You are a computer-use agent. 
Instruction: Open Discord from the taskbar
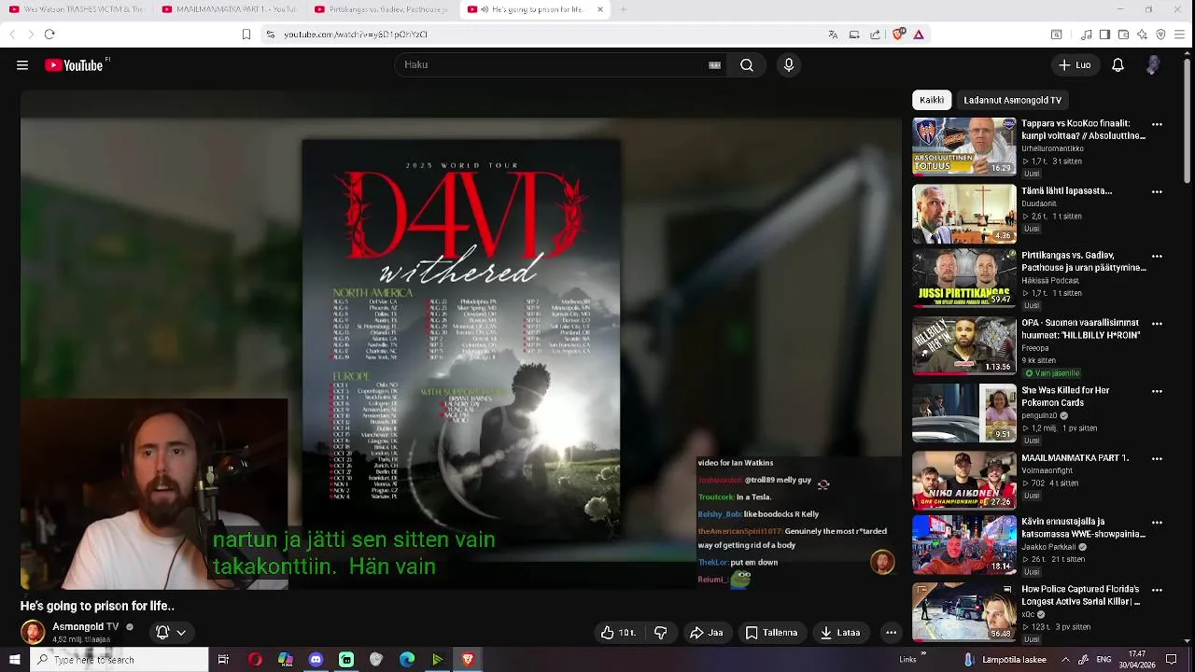[316, 660]
